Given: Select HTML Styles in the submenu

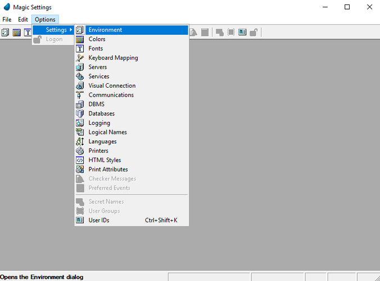Looking at the screenshot, I should [x=132, y=160].
